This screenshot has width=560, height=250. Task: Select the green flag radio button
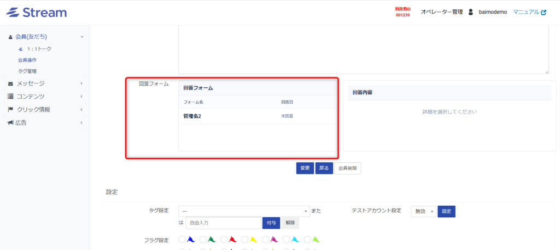[203, 239]
